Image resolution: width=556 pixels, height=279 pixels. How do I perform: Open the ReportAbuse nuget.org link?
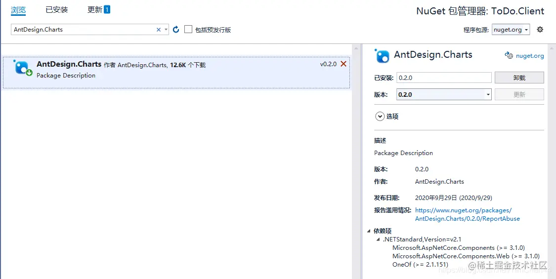467,214
